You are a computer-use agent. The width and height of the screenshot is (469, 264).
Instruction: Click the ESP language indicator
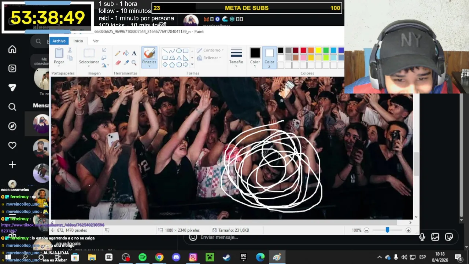tap(422, 257)
